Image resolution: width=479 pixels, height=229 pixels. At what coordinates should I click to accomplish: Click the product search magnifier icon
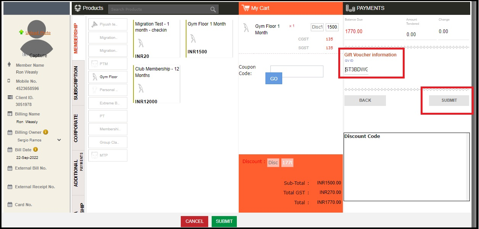pos(213,10)
